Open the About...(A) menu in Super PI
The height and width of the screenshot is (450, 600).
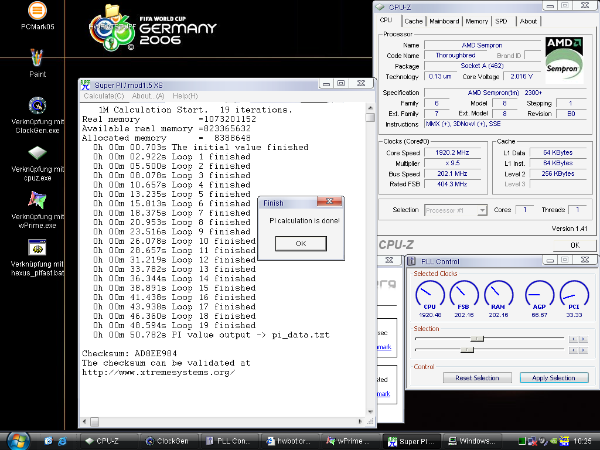point(148,96)
